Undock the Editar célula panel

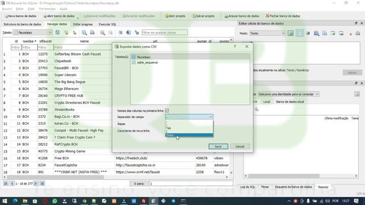[x=356, y=23]
